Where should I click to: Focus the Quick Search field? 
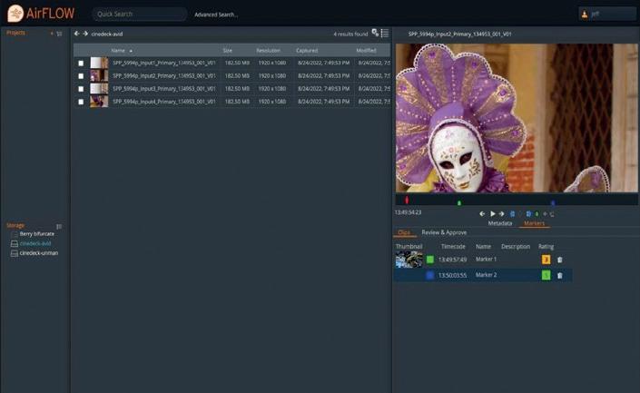coord(139,14)
